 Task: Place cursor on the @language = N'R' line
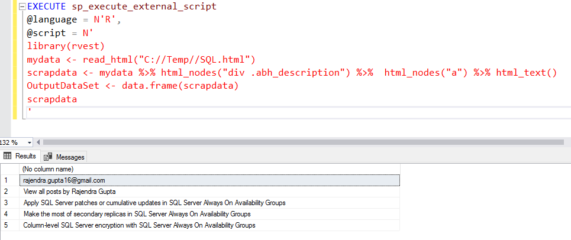(x=73, y=20)
